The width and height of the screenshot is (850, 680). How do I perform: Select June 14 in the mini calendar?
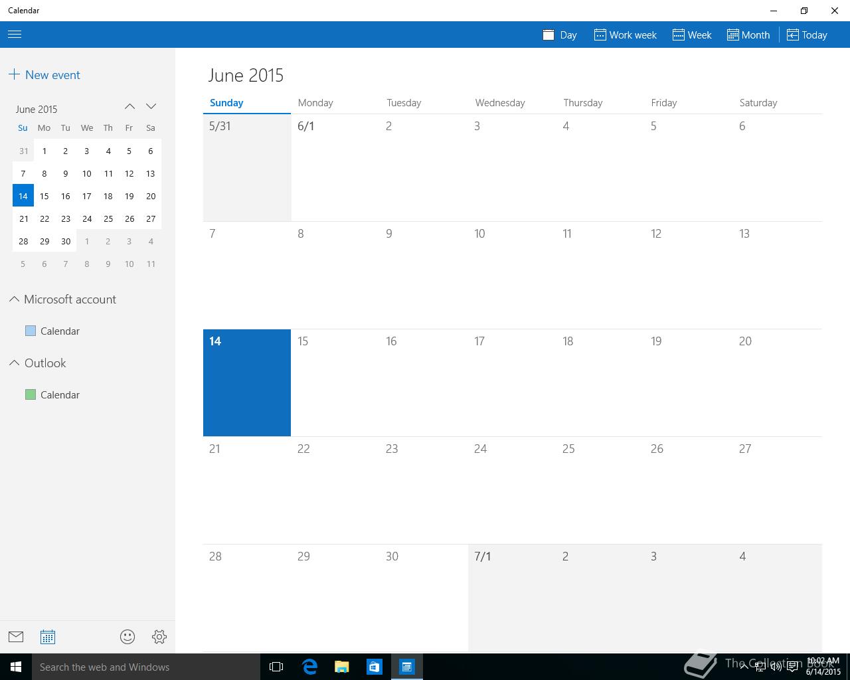pos(23,196)
